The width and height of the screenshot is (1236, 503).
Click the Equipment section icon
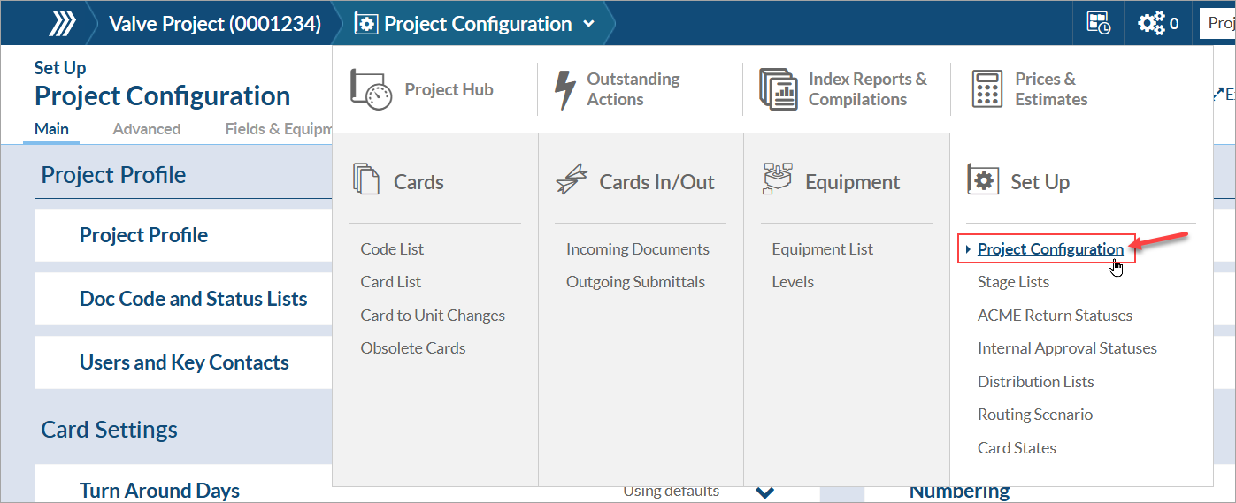(777, 179)
